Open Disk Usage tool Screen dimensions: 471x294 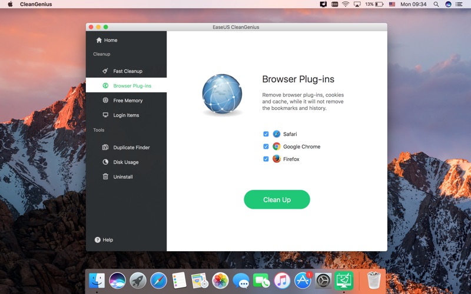(x=126, y=162)
